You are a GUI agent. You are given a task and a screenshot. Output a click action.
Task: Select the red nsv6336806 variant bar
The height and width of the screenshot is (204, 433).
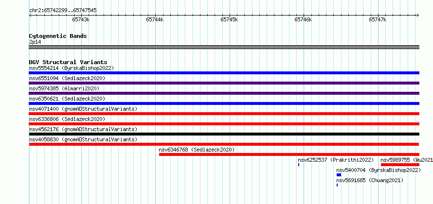[224, 124]
